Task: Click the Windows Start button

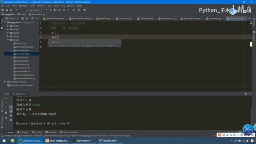Action: tap(4, 140)
